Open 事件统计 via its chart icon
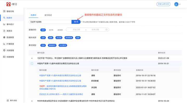The height and width of the screenshot is (103, 187). pyautogui.click(x=4, y=24)
